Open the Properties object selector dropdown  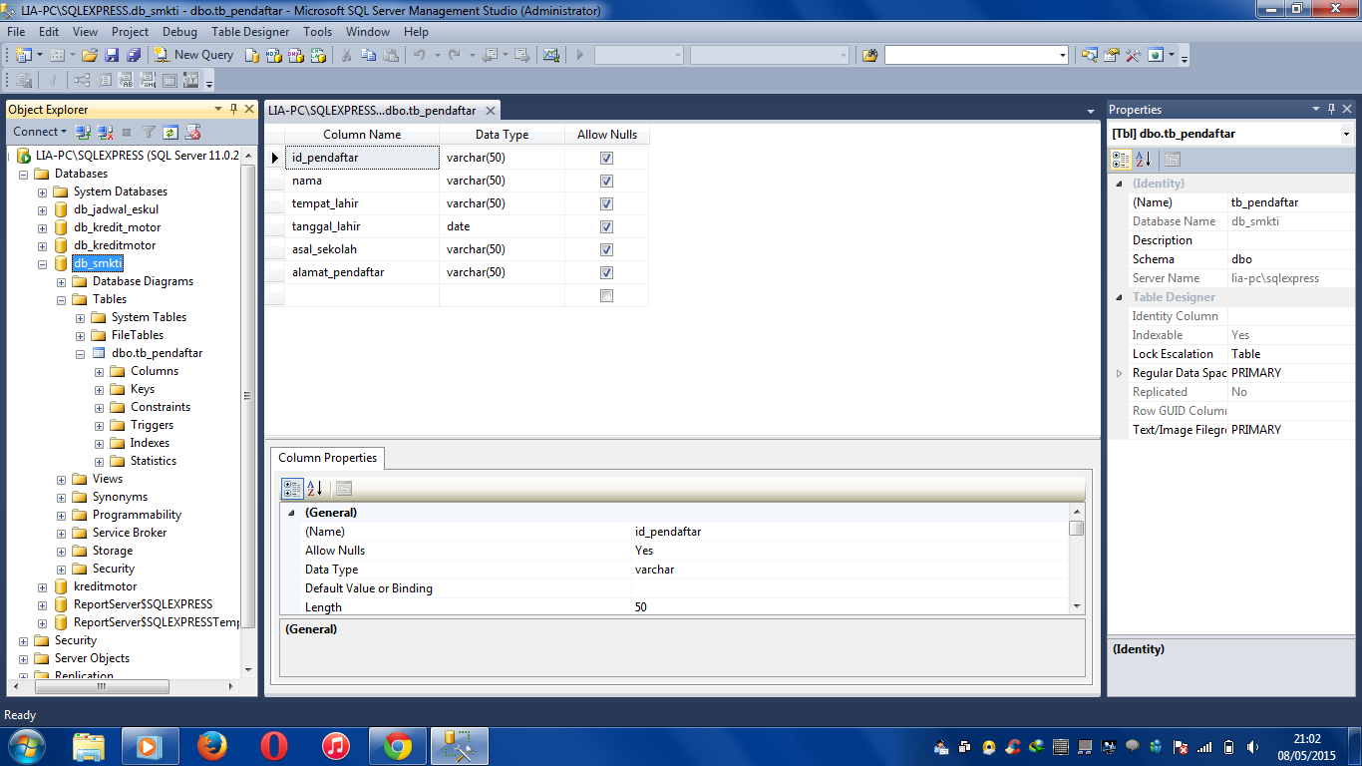coord(1346,134)
